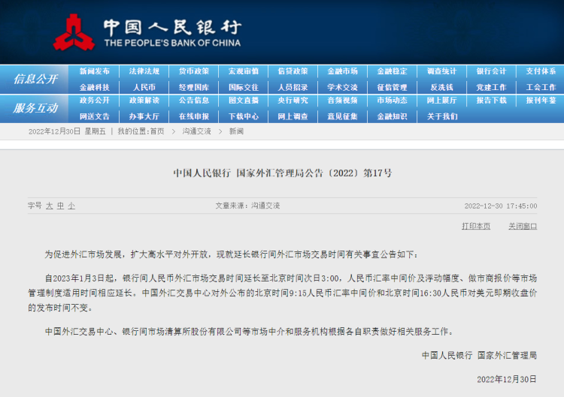
Task: Open 网上调查 page
Action: [x=293, y=116]
